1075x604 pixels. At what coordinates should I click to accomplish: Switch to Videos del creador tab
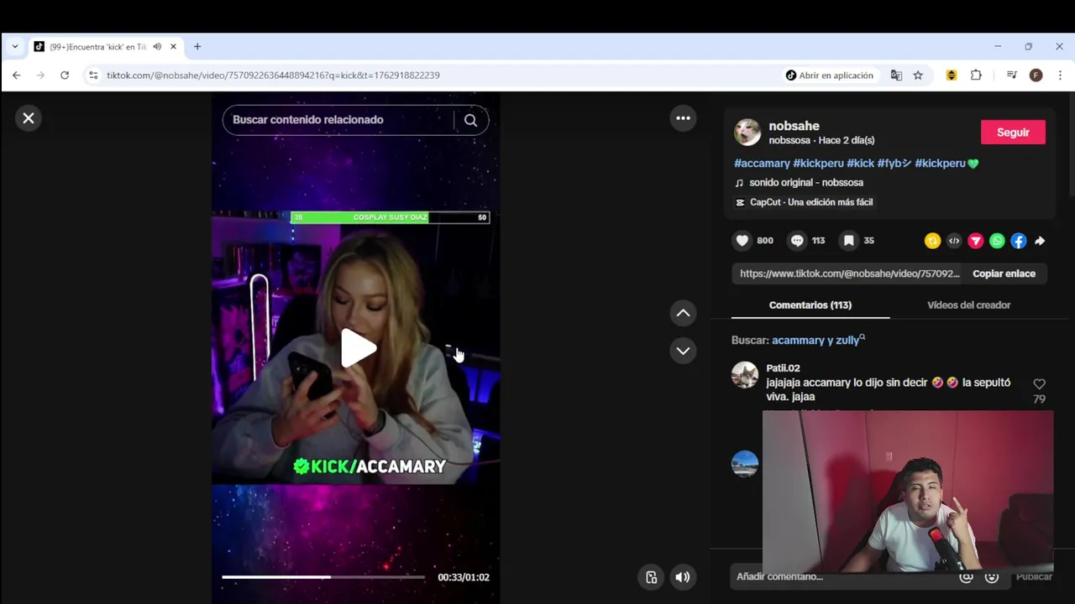968,305
